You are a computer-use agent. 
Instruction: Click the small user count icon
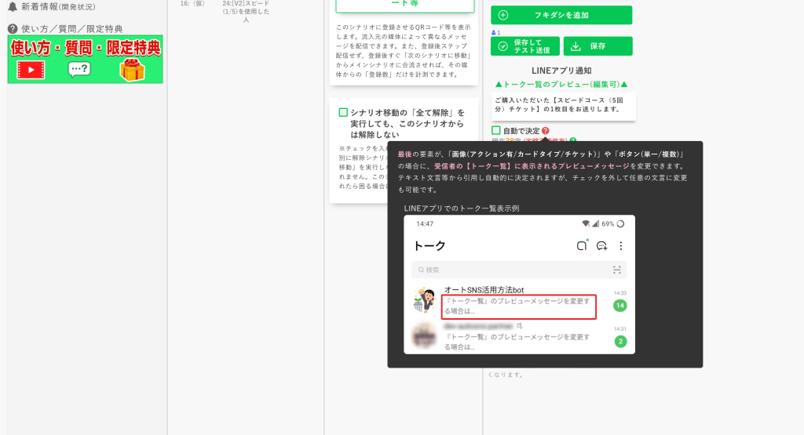[494, 32]
